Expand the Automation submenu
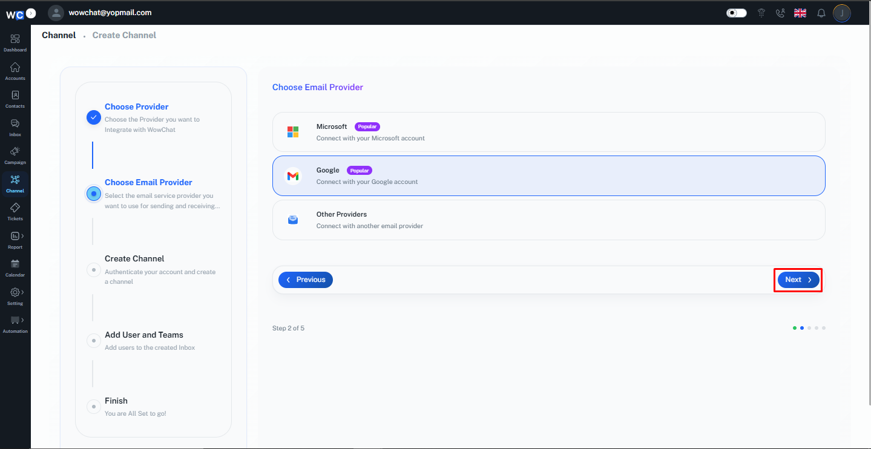Screen dimensions: 871x449 click(x=22, y=320)
